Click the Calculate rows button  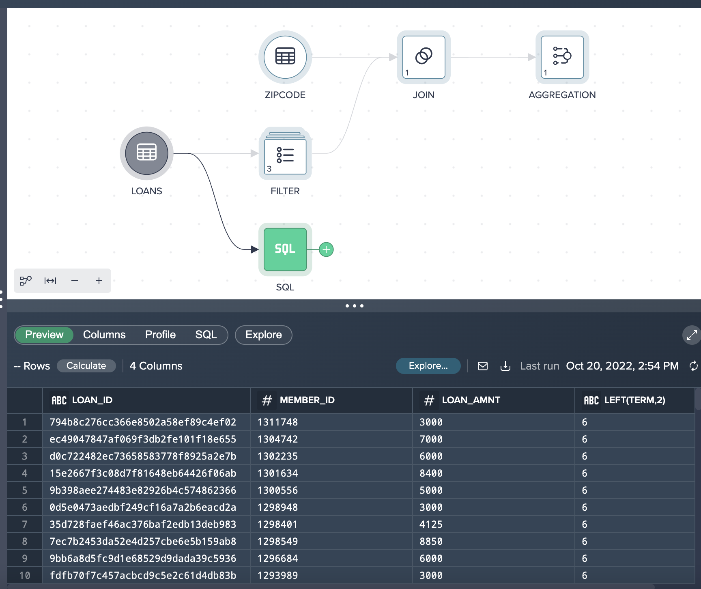(x=86, y=365)
